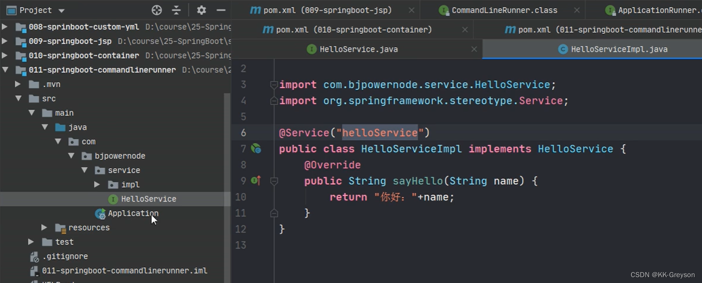The height and width of the screenshot is (283, 702).
Task: Collapse the 011-springboot-commandlinerunner module
Action: [x=5, y=70]
